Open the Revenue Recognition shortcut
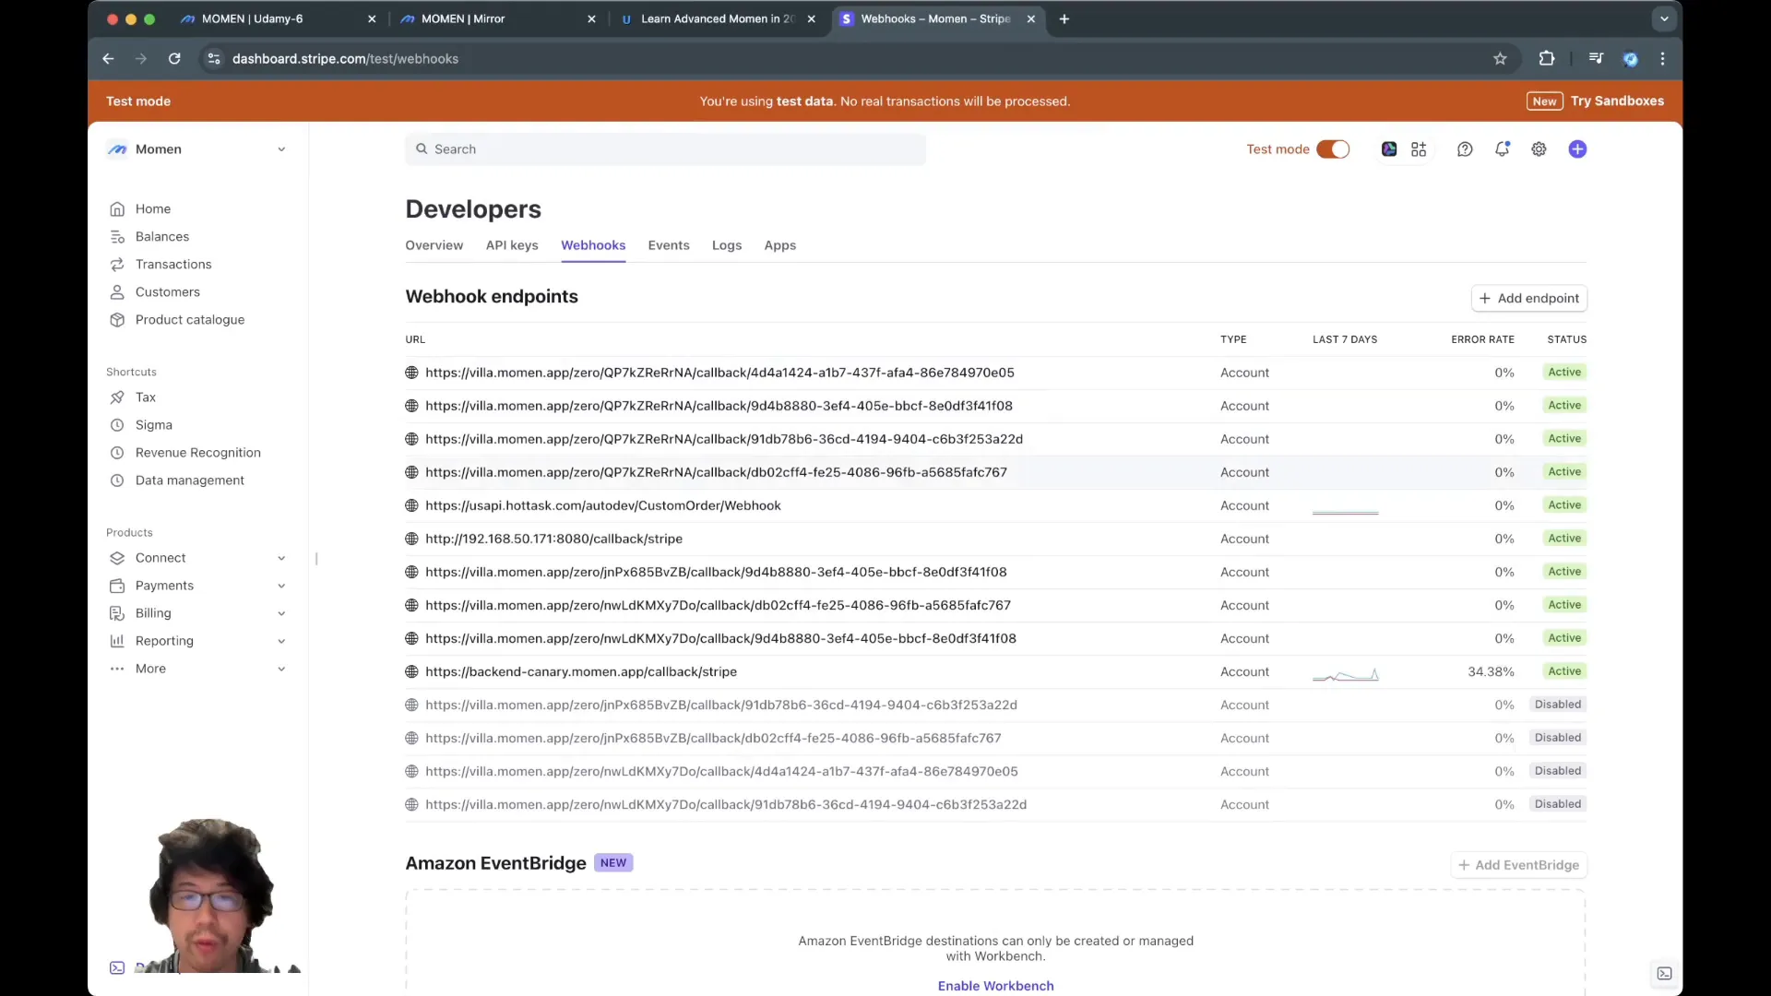 pos(197,453)
